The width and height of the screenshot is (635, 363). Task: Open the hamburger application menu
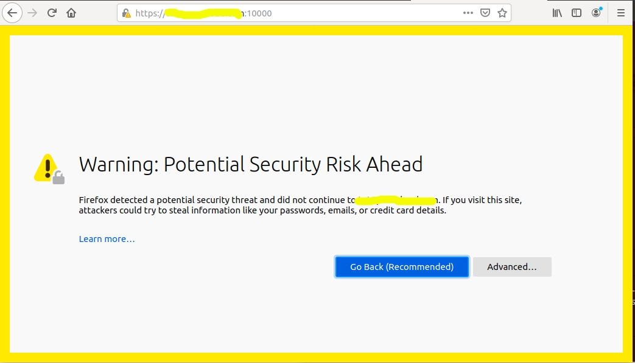pos(621,13)
